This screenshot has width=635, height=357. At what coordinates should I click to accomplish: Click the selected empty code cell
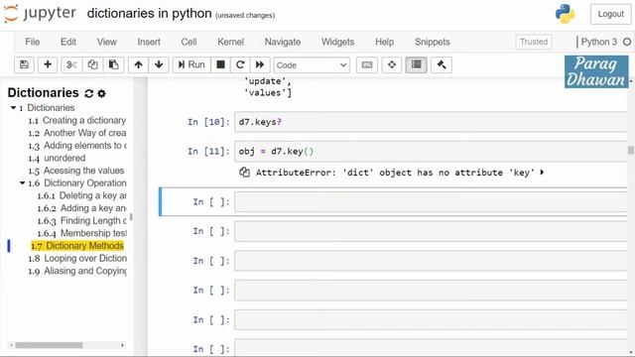click(x=431, y=201)
